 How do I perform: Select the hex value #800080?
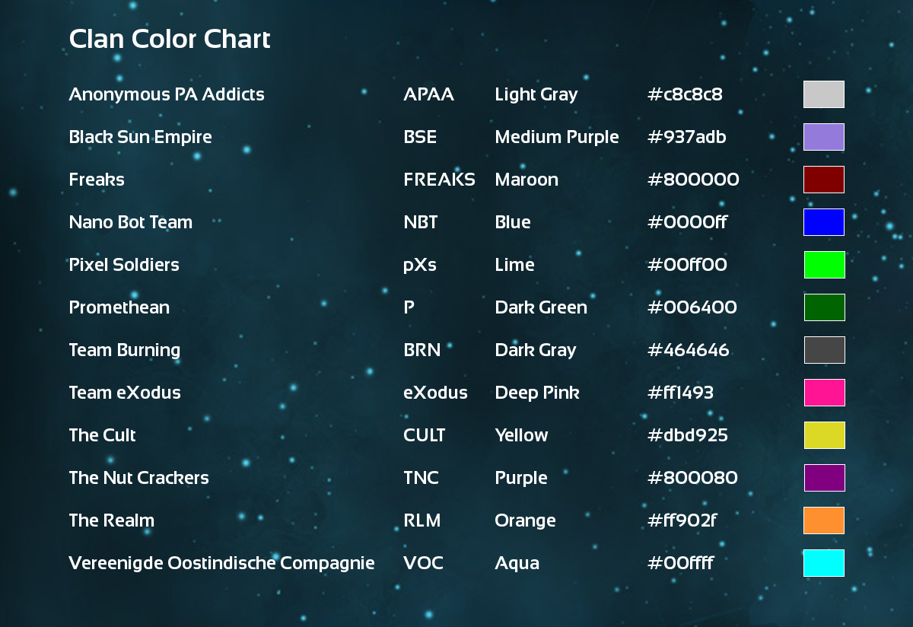click(692, 478)
